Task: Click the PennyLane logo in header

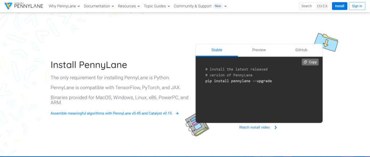Action: [x=23, y=6]
